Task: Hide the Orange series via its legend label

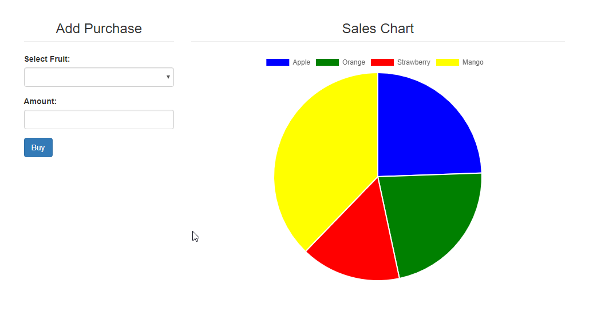Action: pos(354,62)
